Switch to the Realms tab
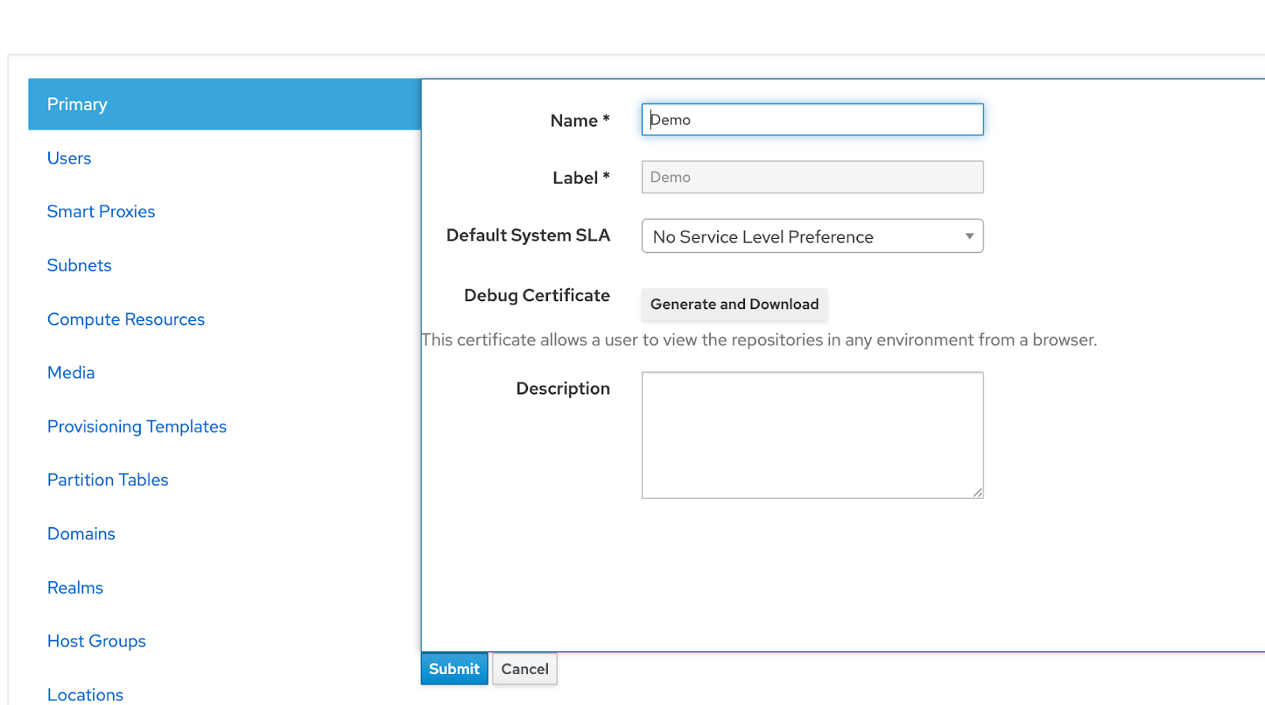The width and height of the screenshot is (1265, 705). tap(75, 588)
